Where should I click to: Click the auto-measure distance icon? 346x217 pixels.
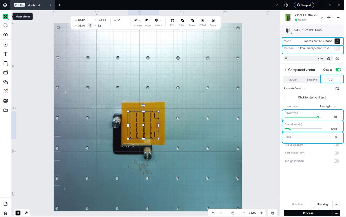(329, 58)
